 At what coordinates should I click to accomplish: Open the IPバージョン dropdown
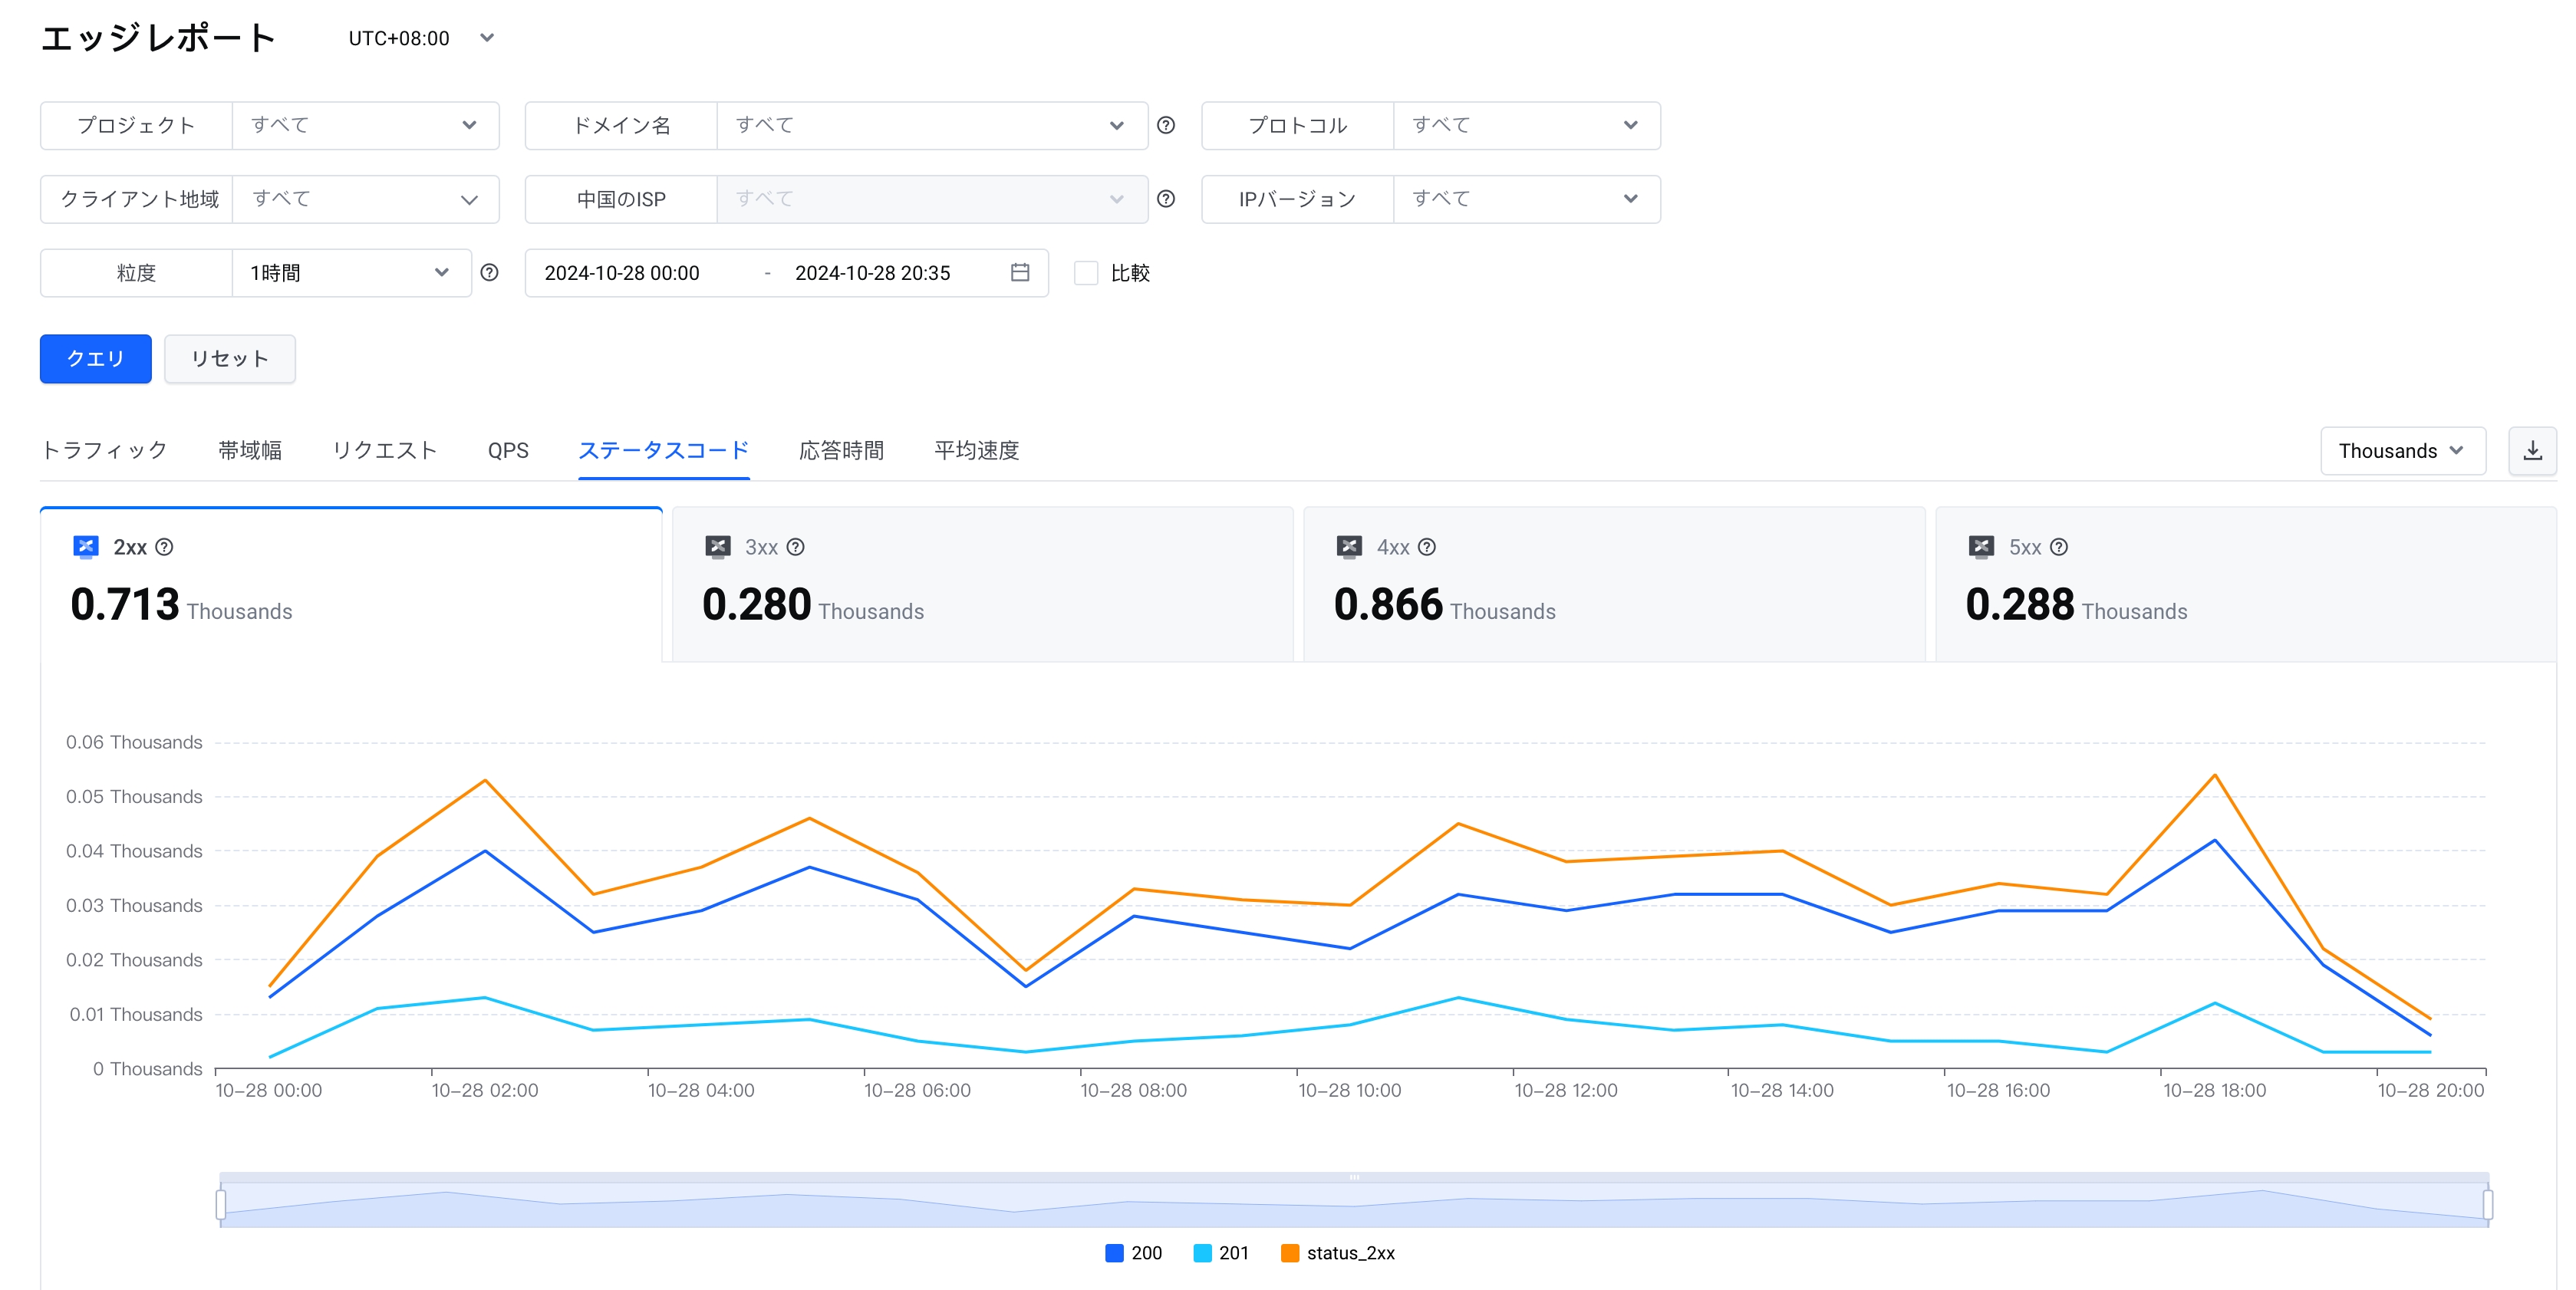click(1527, 199)
